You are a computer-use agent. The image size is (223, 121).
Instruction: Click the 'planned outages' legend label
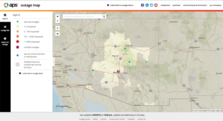(x=32, y=22)
